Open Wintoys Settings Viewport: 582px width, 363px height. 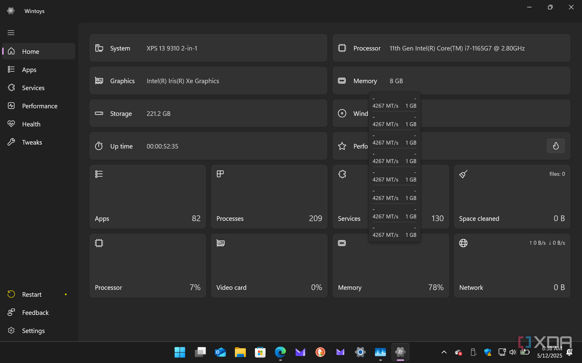39,331
